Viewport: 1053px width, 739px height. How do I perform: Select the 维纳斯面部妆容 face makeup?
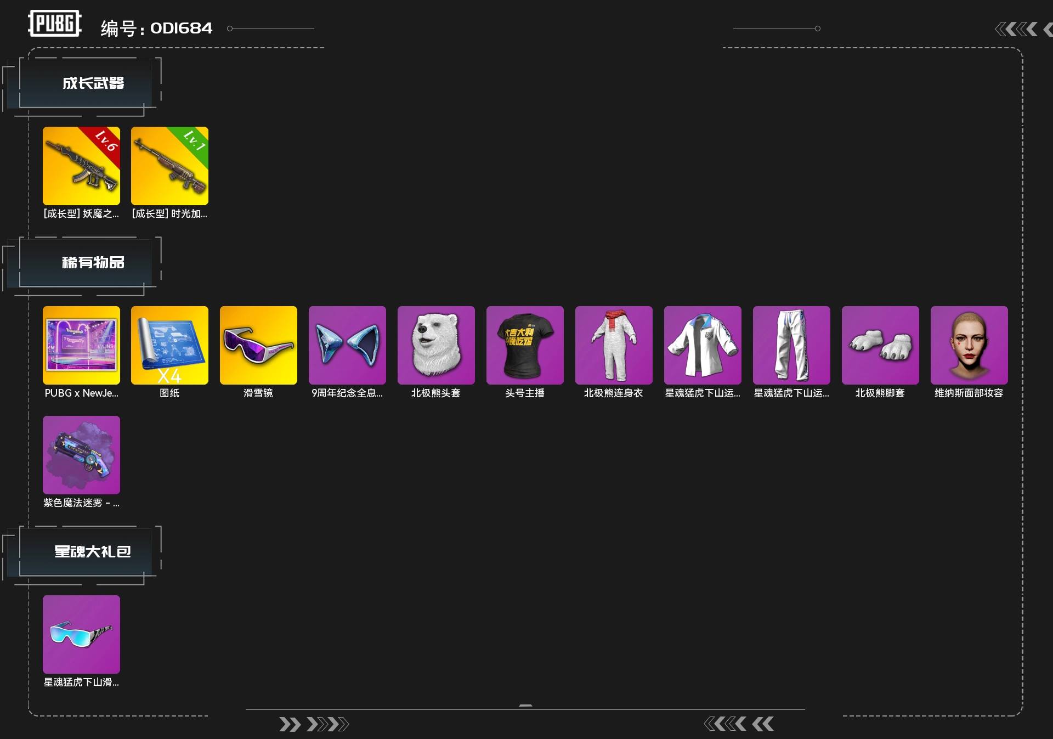pyautogui.click(x=969, y=345)
